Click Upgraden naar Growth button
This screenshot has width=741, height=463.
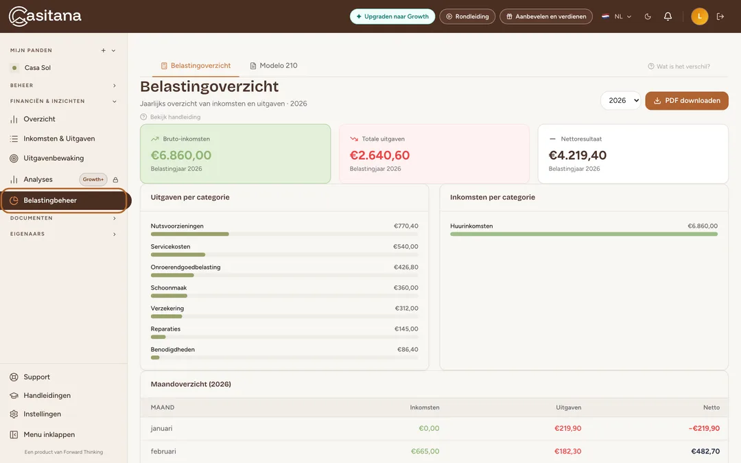(392, 16)
